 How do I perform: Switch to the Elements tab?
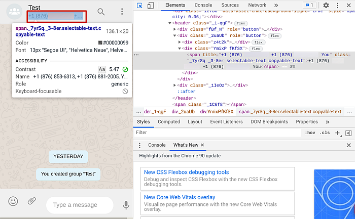point(175,5)
